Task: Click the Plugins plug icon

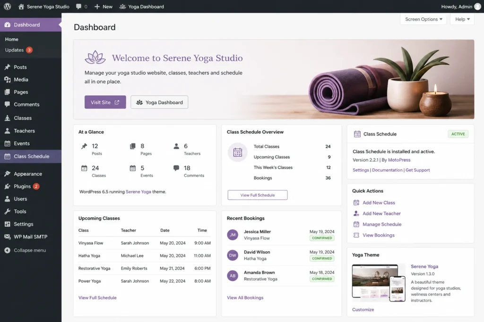Action: tap(8, 186)
